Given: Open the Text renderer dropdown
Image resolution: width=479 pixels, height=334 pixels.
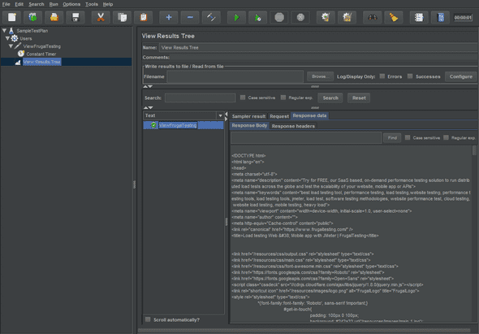Looking at the screenshot, I should click(x=220, y=115).
